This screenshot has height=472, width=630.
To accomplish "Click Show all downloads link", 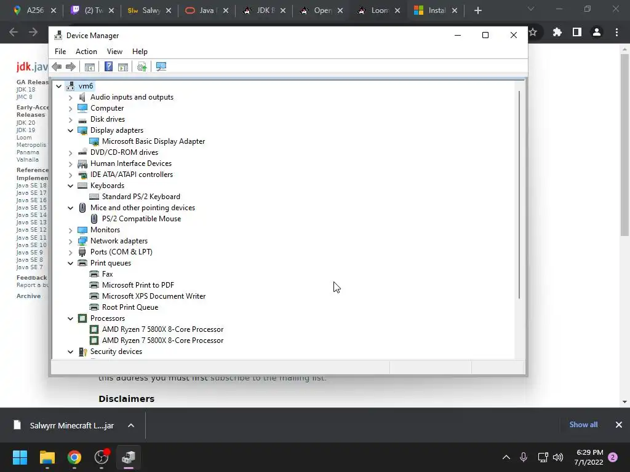I will pyautogui.click(x=583, y=425).
